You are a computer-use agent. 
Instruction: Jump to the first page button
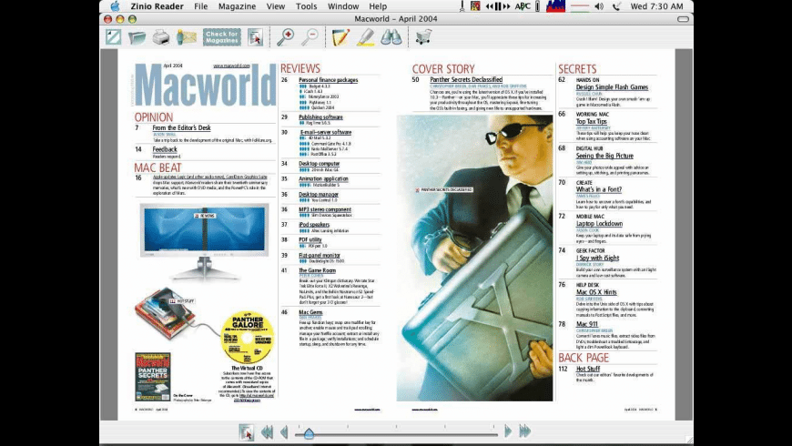[x=267, y=431]
